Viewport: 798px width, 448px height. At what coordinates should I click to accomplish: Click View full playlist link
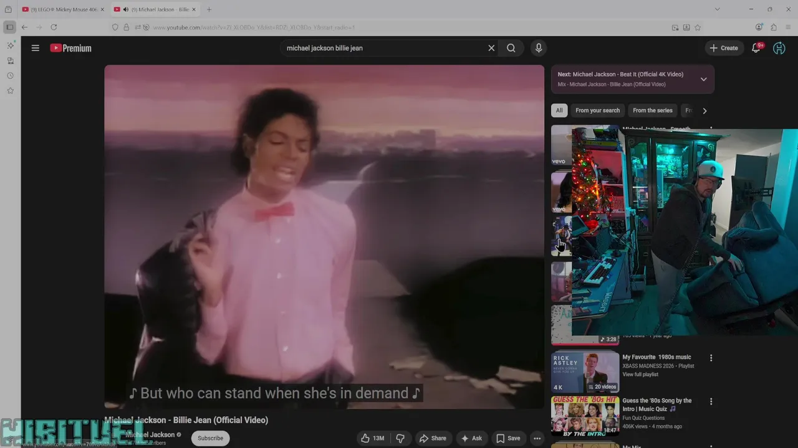coord(640,375)
